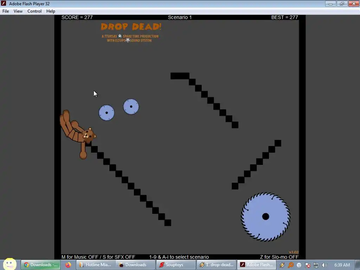Image resolution: width=360 pixels, height=270 pixels.
Task: Switch to Hotline Miami taskbar window
Action: point(96,265)
